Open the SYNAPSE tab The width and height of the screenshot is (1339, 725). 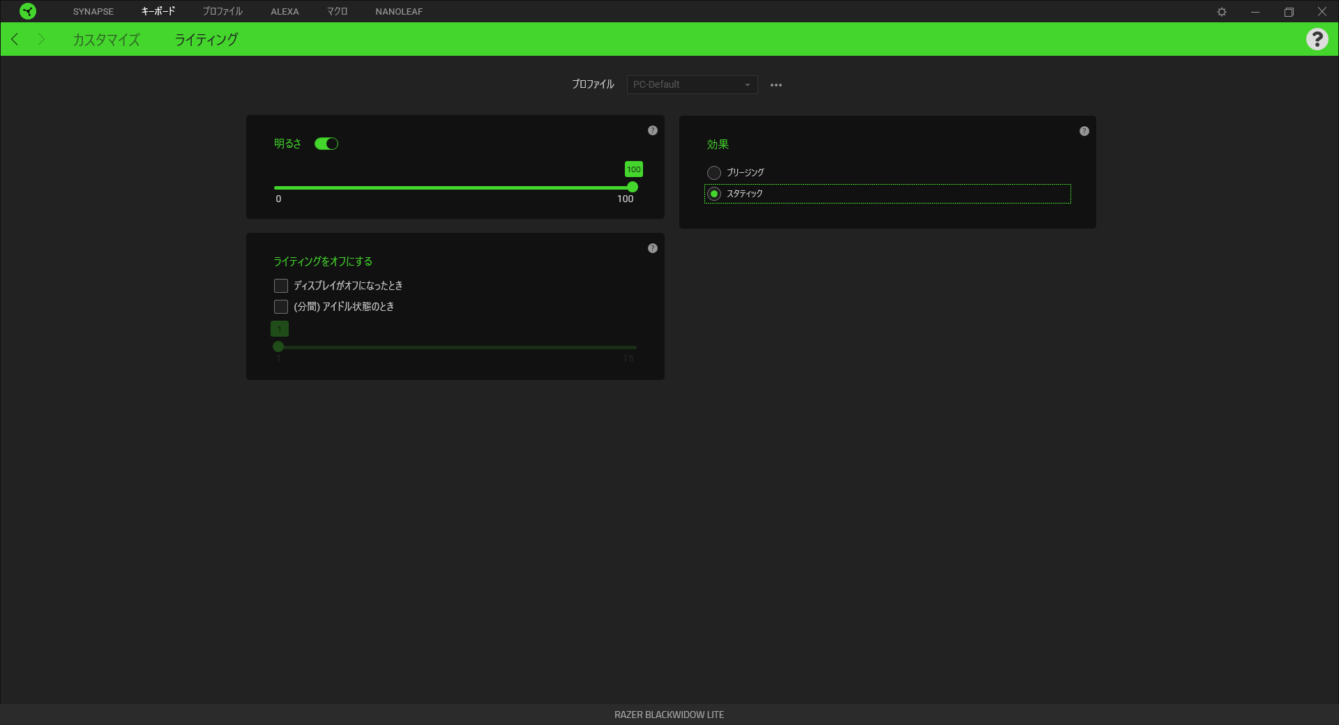[x=93, y=11]
